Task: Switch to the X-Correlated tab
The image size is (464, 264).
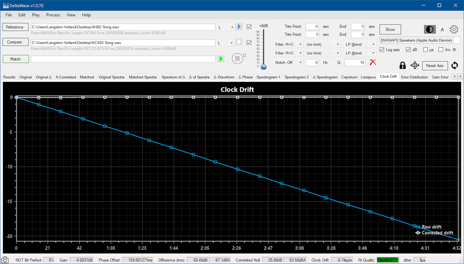Action: click(66, 77)
